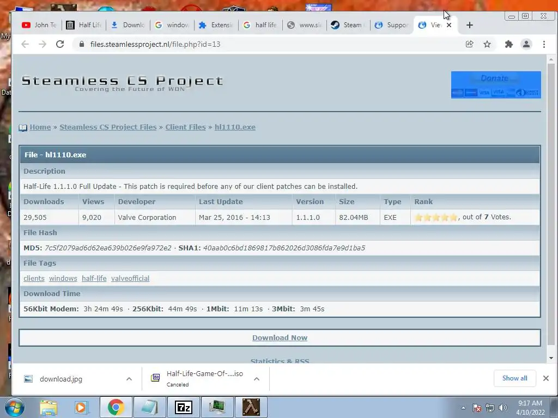Click the Steamless CS Project logo
The width and height of the screenshot is (558, 418).
pyautogui.click(x=122, y=83)
